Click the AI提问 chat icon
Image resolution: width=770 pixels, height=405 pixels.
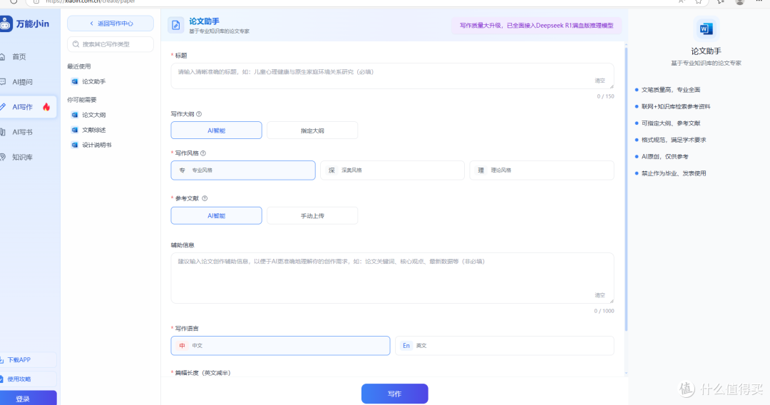pyautogui.click(x=2, y=82)
